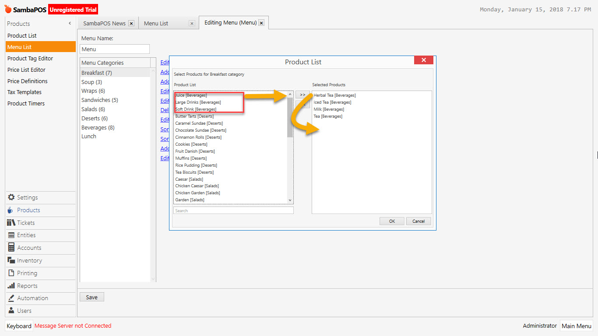The image size is (598, 336).
Task: Move all products using the >> button
Action: click(x=302, y=94)
